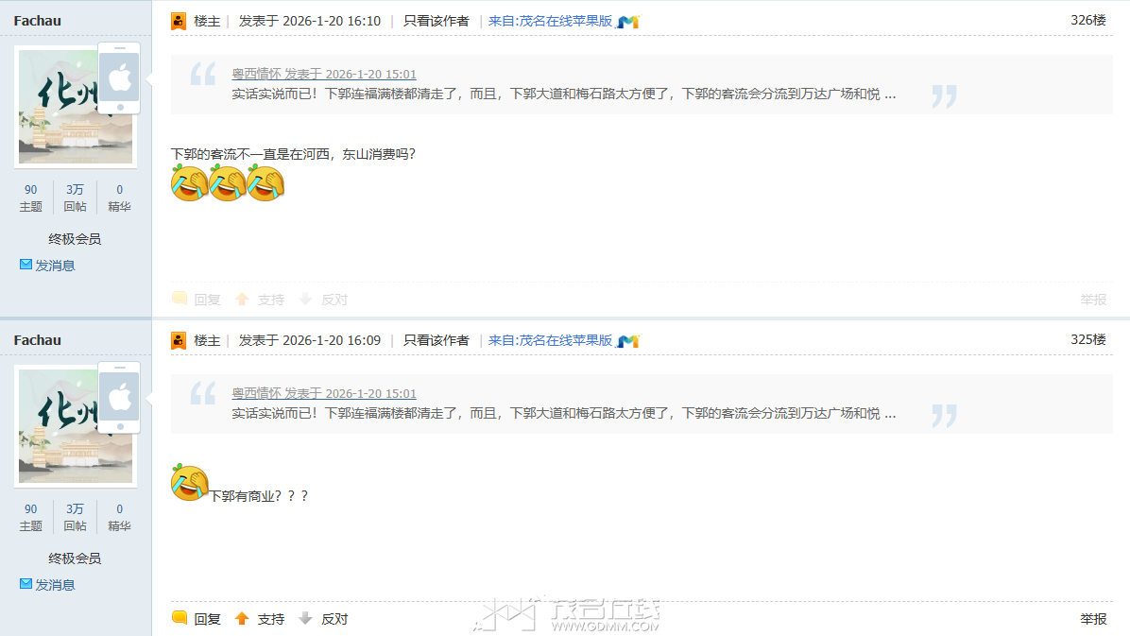Screen dimensions: 1130x636
Task: Click the Maoming Online app logo in post 326
Action: coord(628,22)
